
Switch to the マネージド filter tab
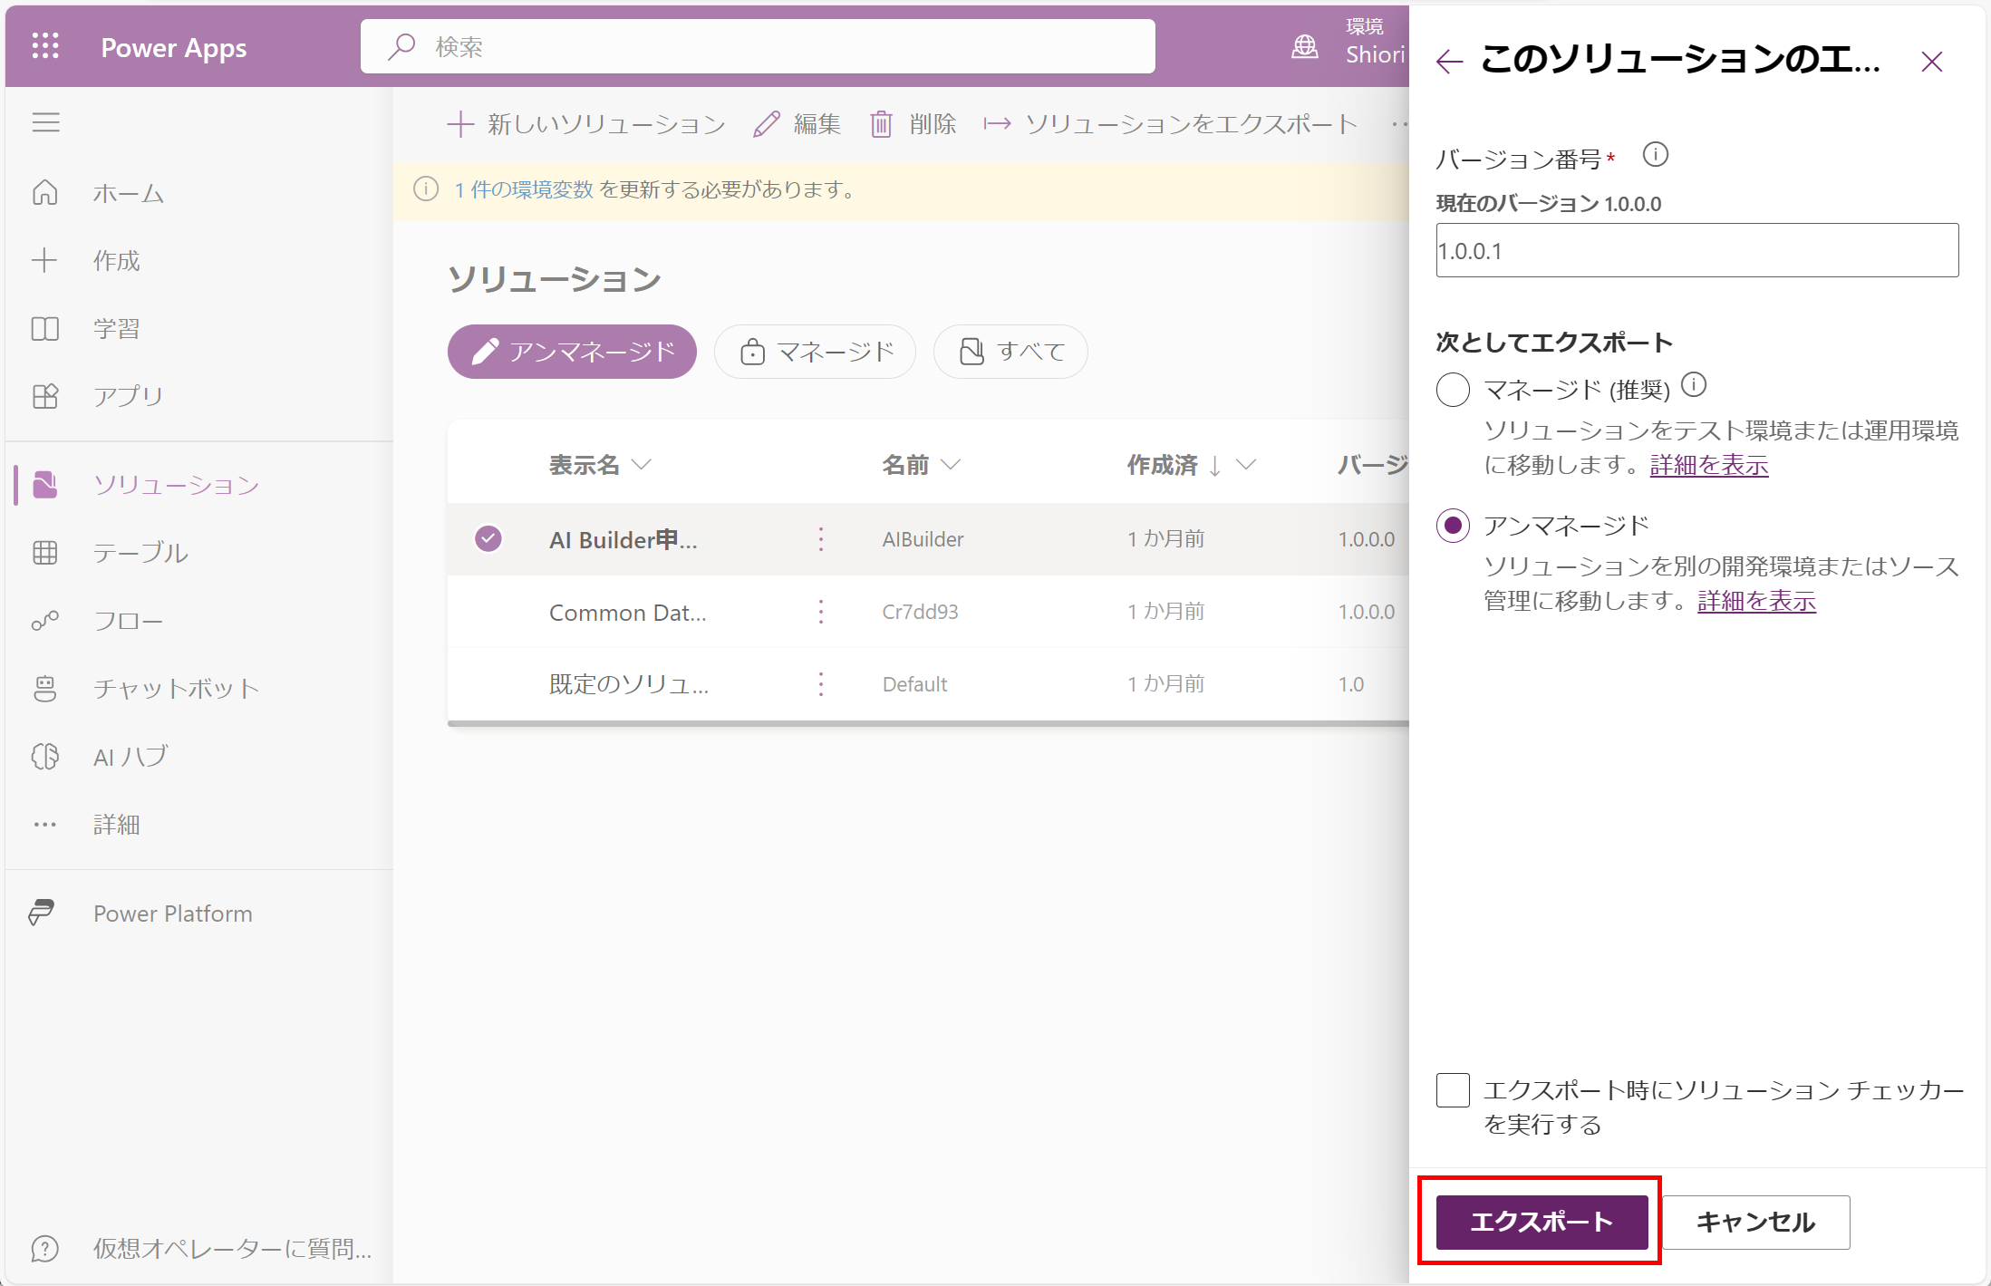[x=815, y=352]
